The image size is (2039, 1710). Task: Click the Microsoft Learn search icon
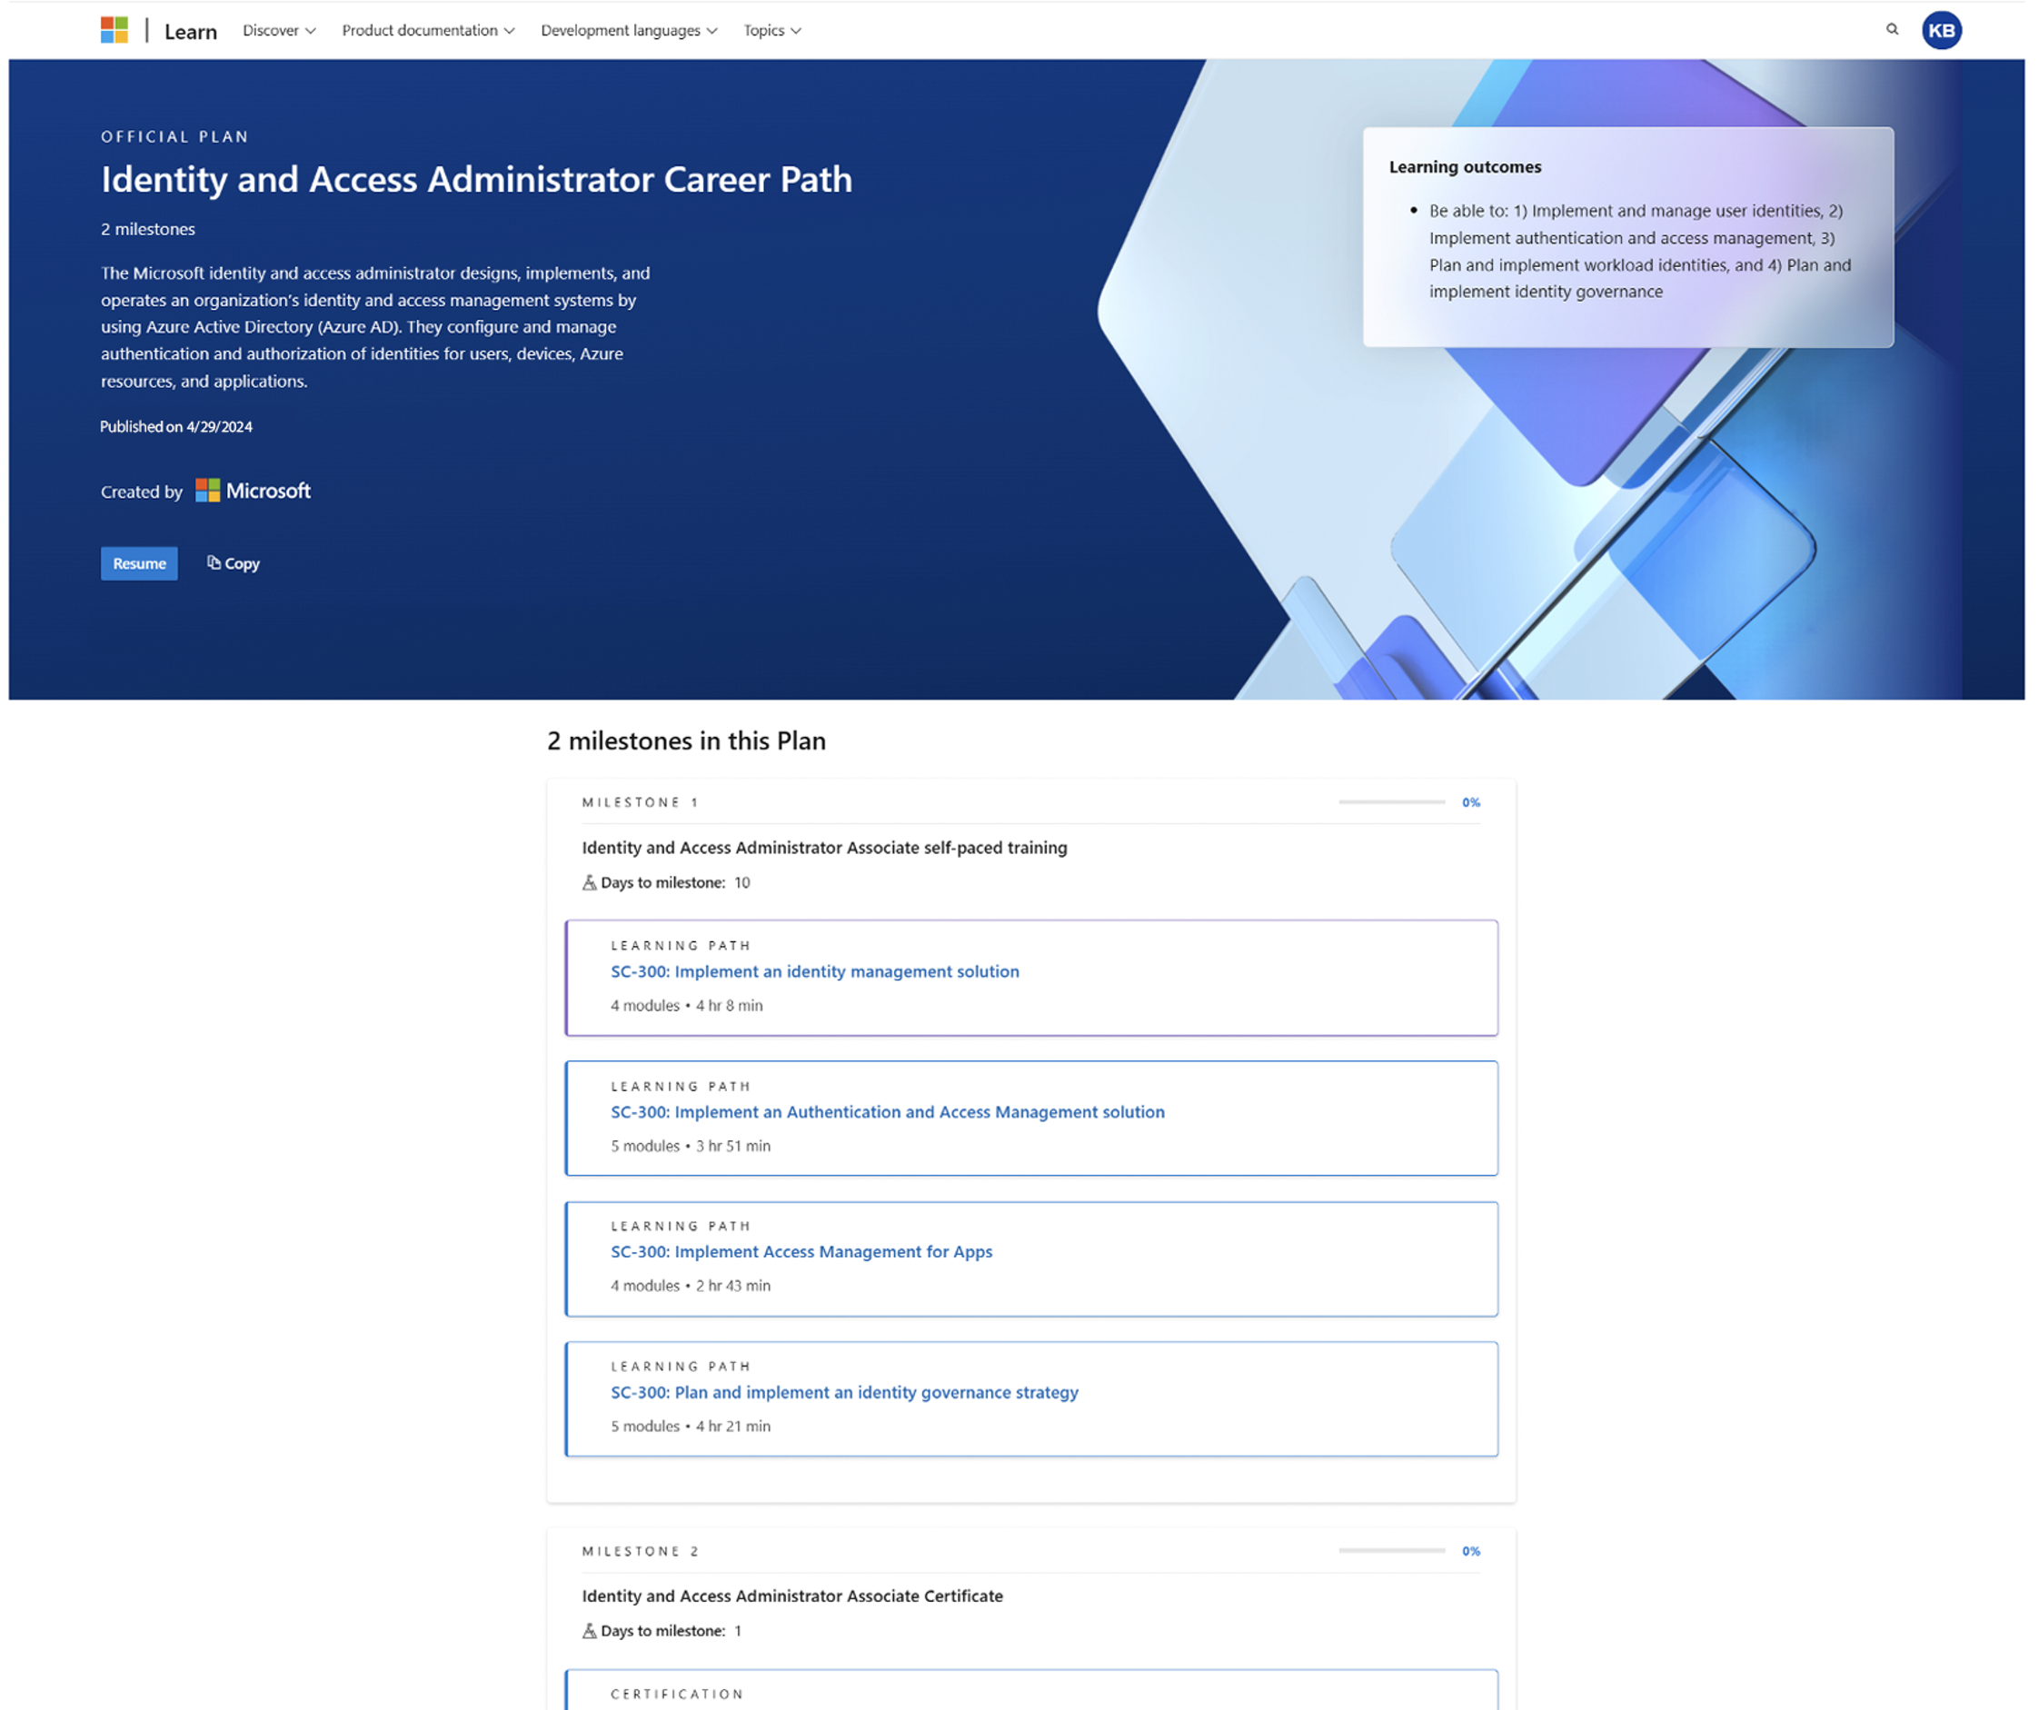[1893, 31]
